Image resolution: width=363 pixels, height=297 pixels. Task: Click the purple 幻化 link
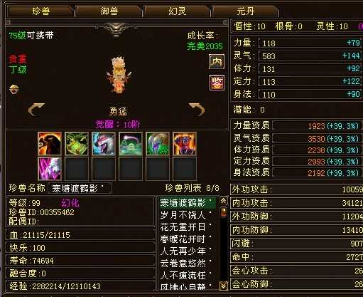click(70, 203)
